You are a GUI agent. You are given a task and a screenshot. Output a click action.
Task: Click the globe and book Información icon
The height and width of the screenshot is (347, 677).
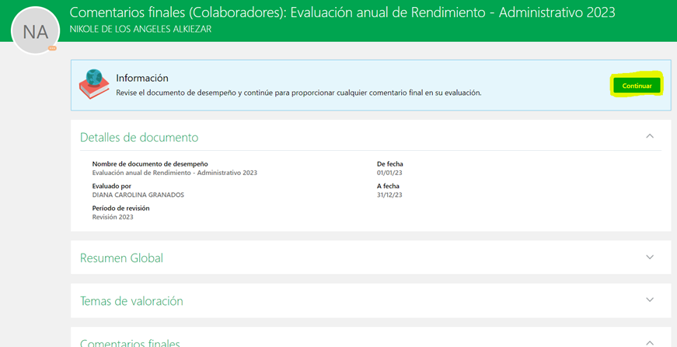point(94,84)
